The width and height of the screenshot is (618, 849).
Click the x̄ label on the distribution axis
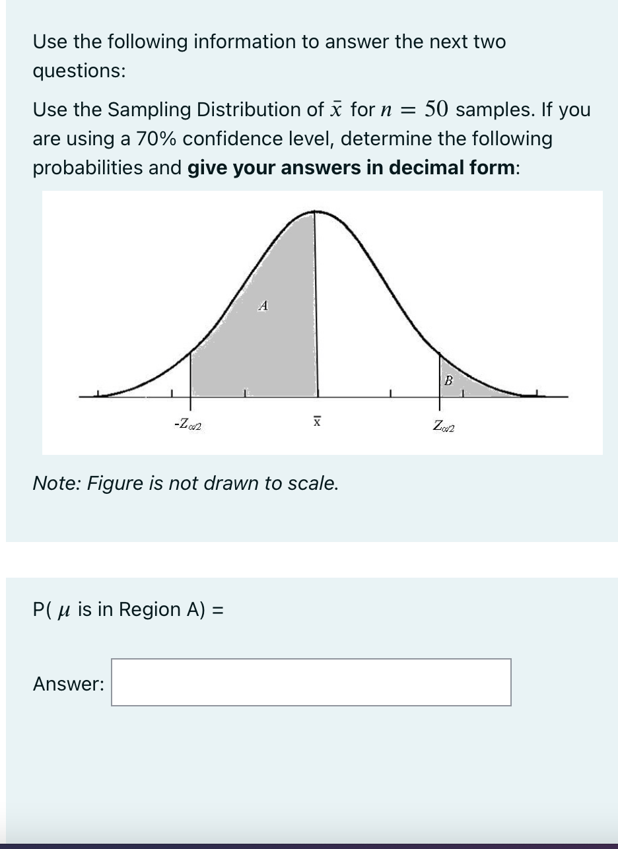click(x=316, y=421)
